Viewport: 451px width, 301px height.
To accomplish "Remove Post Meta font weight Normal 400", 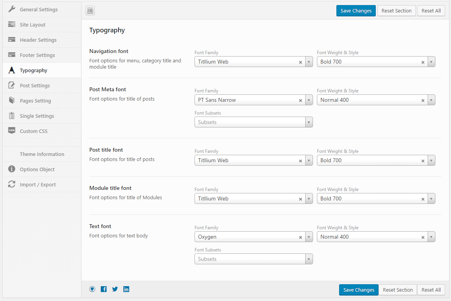I will (x=423, y=100).
